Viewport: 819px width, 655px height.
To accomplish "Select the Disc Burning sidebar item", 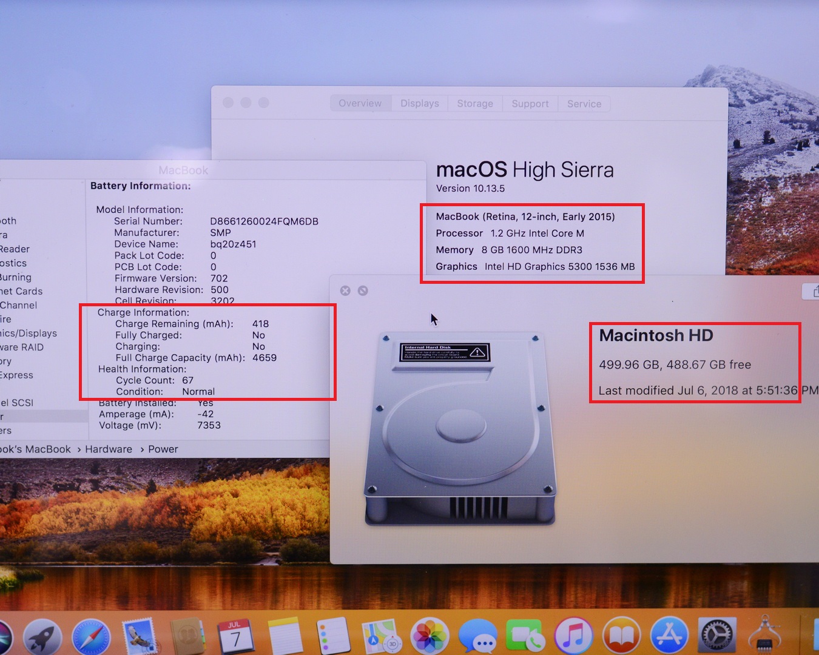I will pos(16,277).
